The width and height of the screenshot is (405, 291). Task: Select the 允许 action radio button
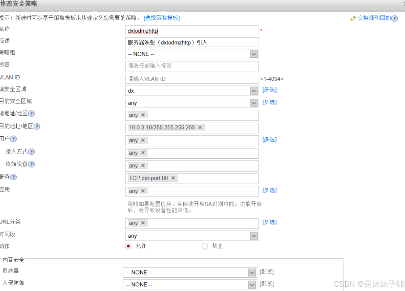pos(128,246)
